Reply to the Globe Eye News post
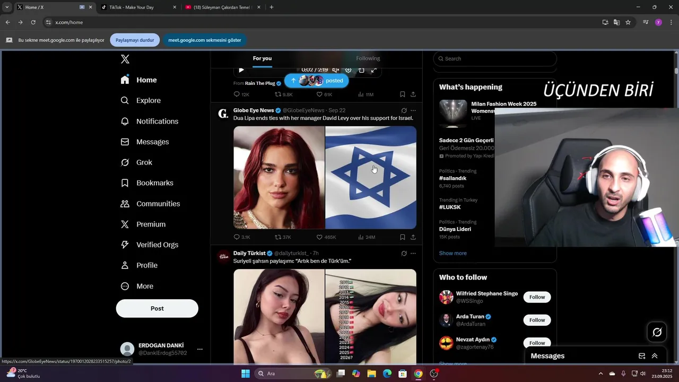Screen dimensions: 679x382 (x=241, y=237)
